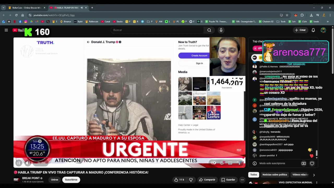Like the video with thumbs up

tap(179, 180)
